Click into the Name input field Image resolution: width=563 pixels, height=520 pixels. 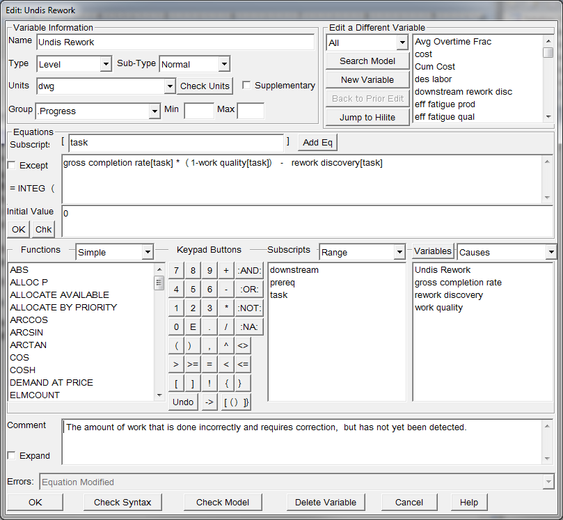175,42
